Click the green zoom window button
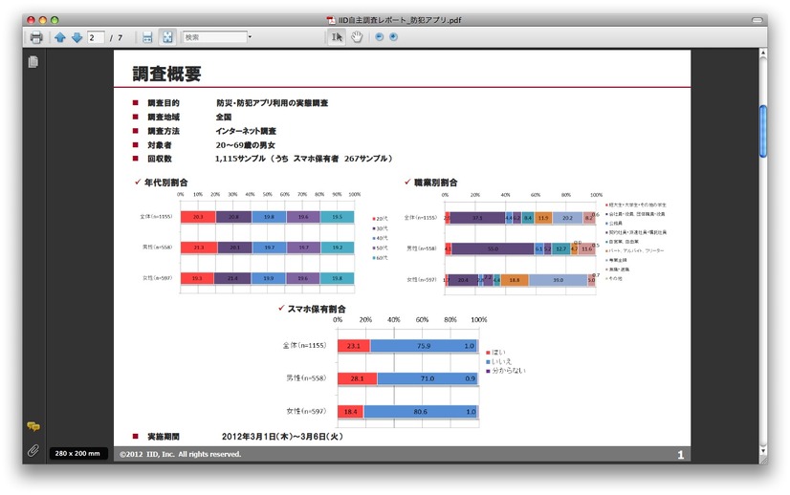 pyautogui.click(x=55, y=20)
